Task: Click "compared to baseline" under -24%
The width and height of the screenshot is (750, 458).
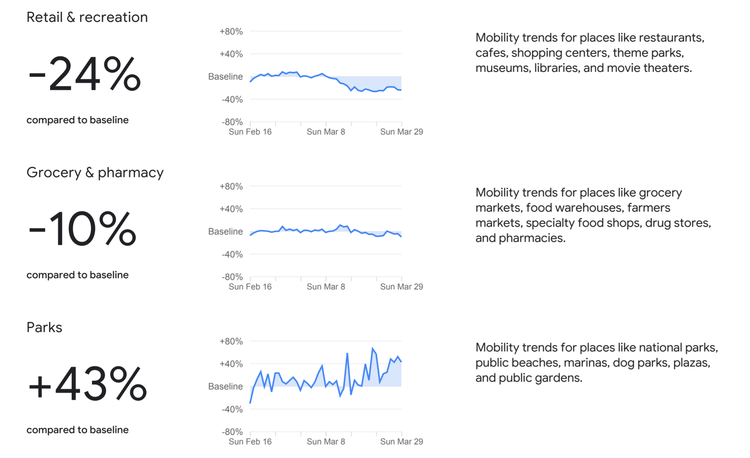Action: coord(78,120)
